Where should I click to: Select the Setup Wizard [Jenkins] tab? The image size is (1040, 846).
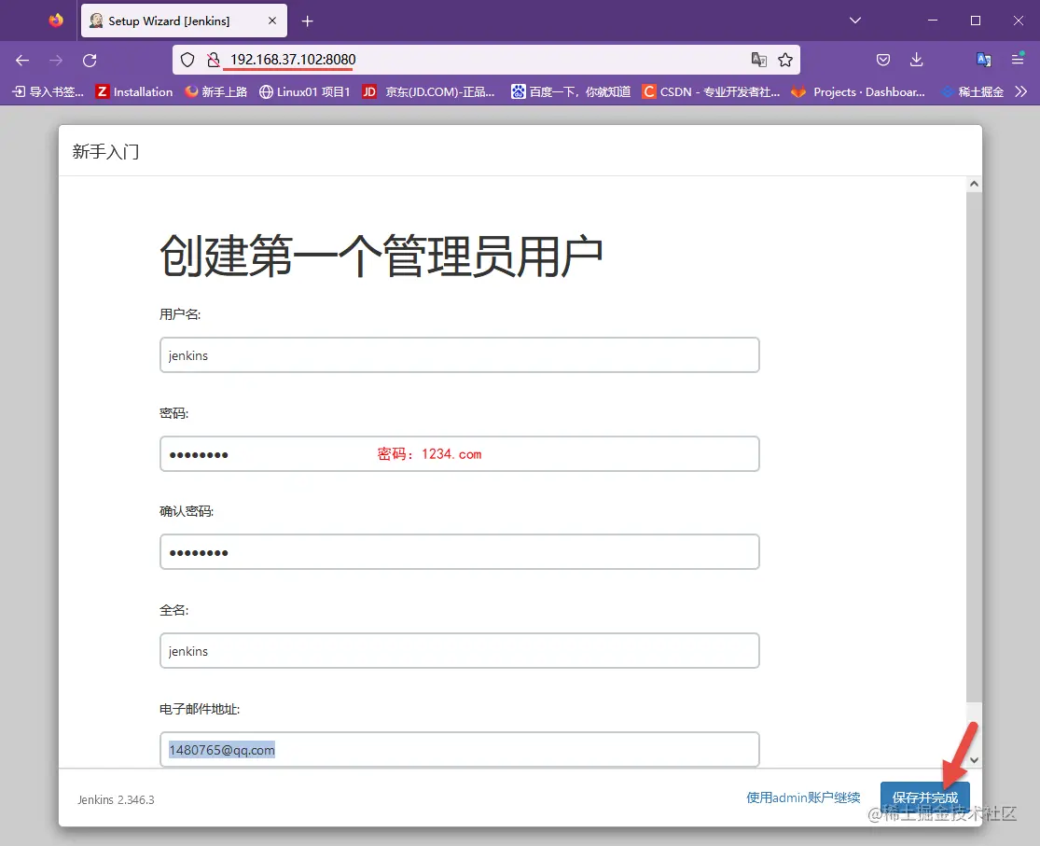point(184,21)
